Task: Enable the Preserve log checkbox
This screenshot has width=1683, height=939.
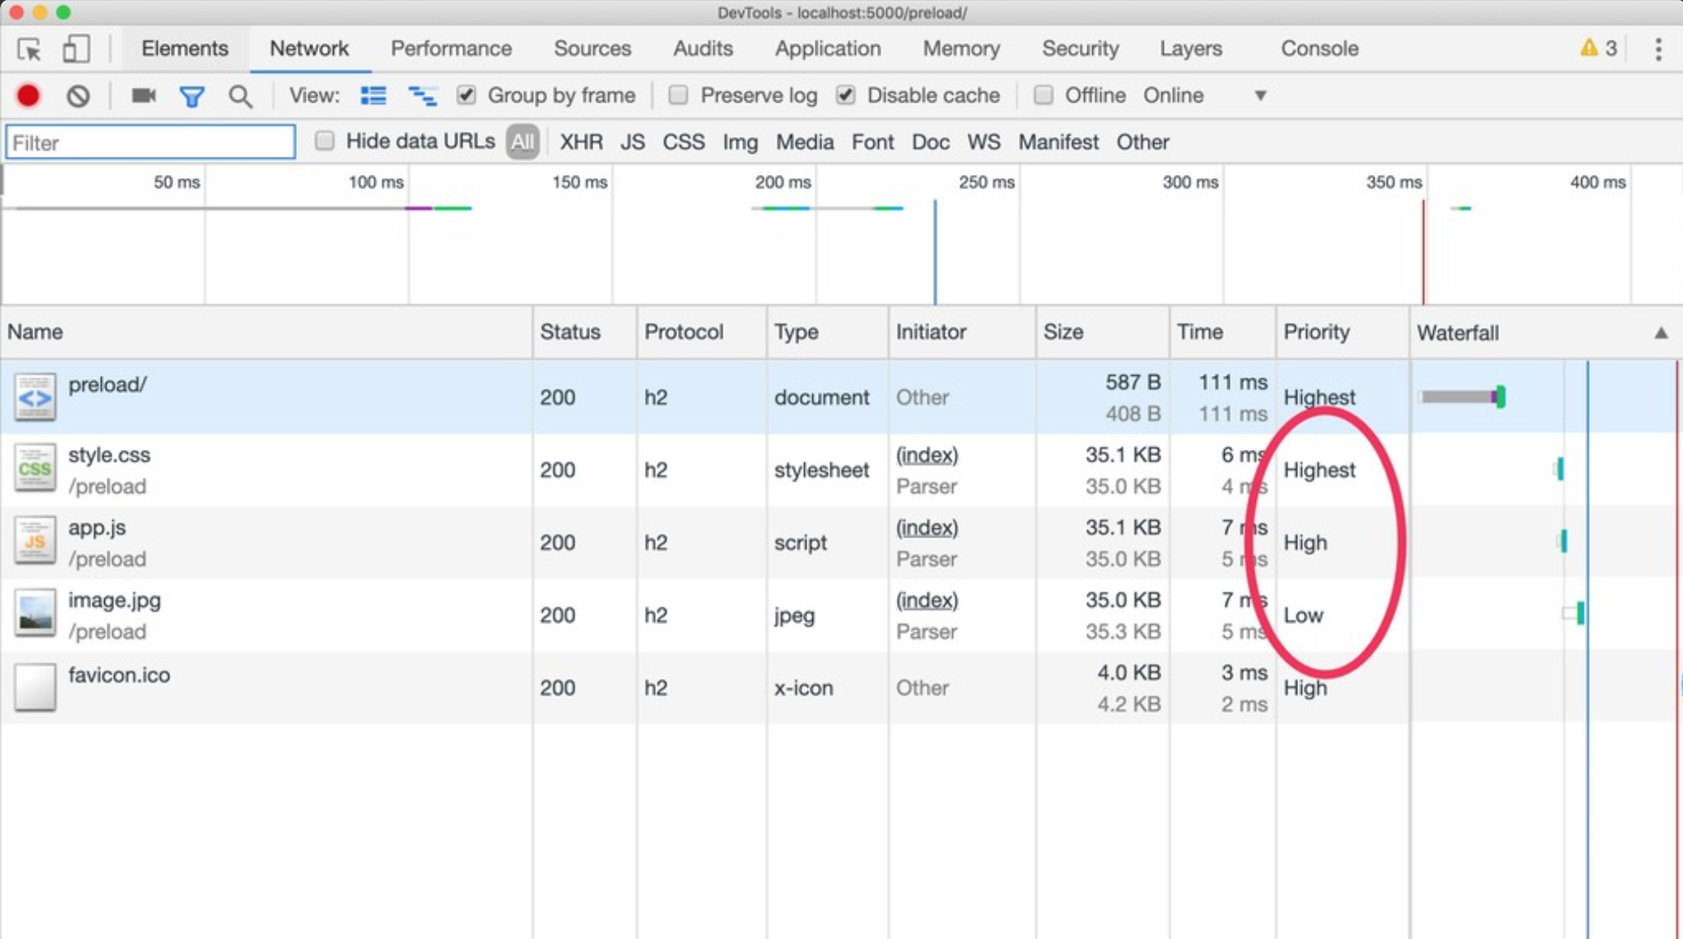Action: 678,95
